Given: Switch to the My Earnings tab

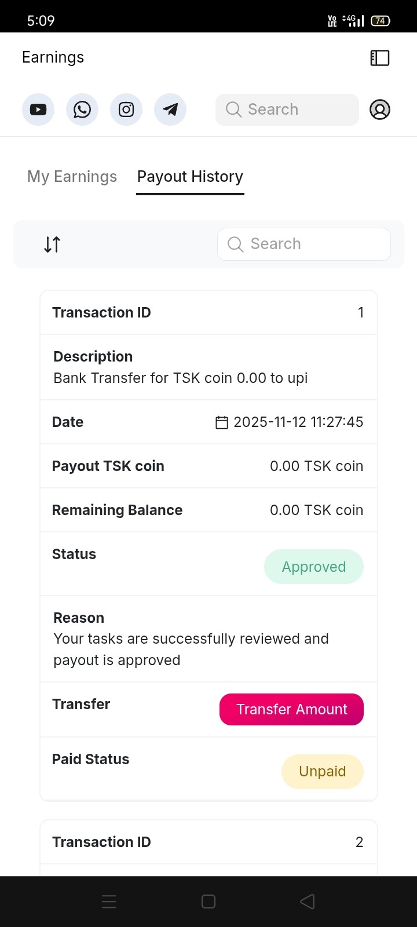Looking at the screenshot, I should click(x=72, y=177).
